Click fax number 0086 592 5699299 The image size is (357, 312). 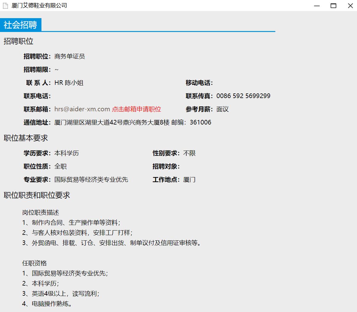(x=243, y=96)
